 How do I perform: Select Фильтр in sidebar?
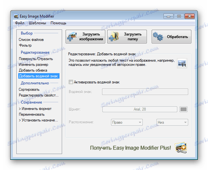[x=25, y=45]
